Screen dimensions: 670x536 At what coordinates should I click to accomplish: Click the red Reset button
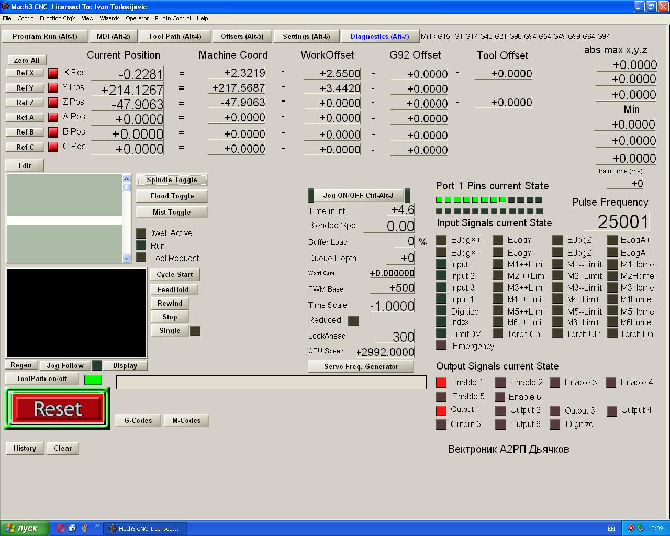58,409
